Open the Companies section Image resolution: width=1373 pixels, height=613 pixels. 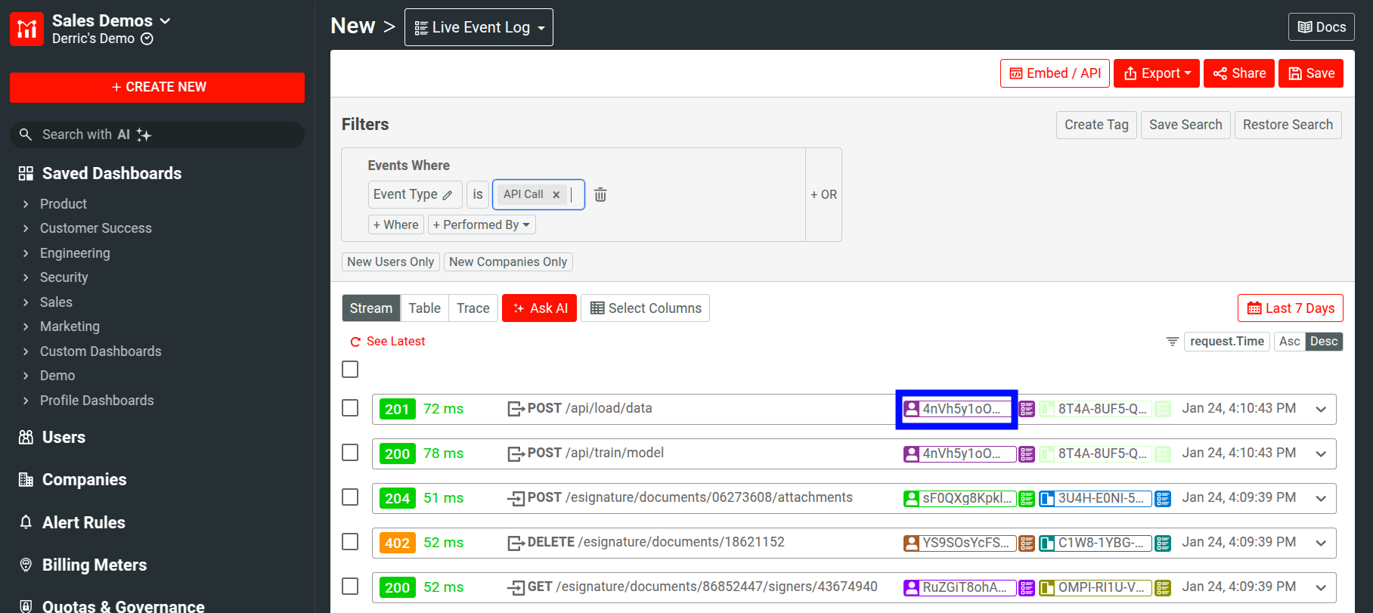click(x=84, y=479)
